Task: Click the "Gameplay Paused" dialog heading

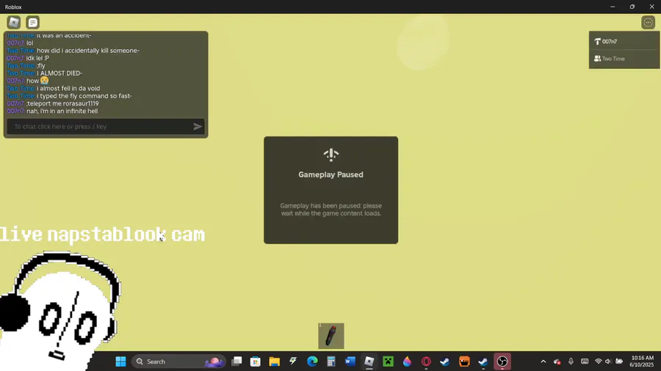Action: (x=331, y=175)
